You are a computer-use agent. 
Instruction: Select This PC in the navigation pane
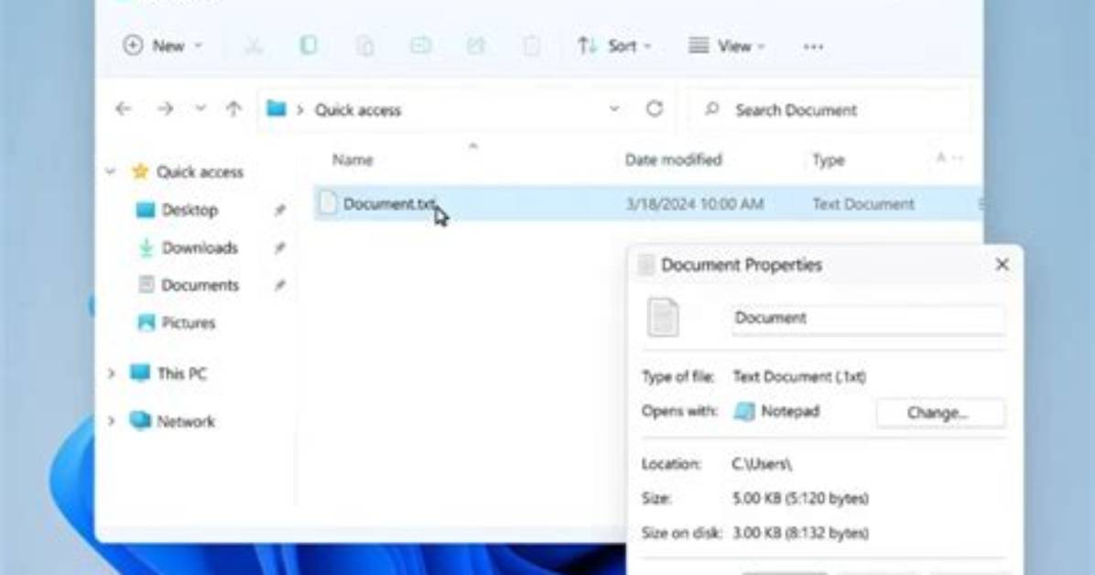pyautogui.click(x=181, y=374)
